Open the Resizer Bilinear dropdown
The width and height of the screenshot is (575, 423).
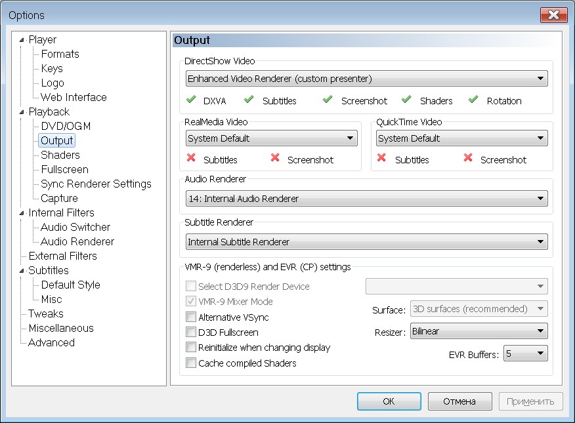[x=479, y=331]
